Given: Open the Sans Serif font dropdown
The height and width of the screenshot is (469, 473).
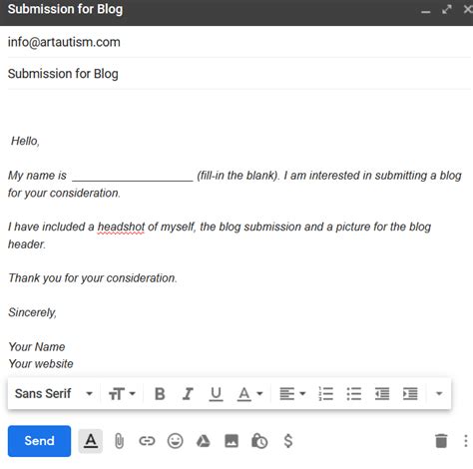Looking at the screenshot, I should click(x=54, y=394).
